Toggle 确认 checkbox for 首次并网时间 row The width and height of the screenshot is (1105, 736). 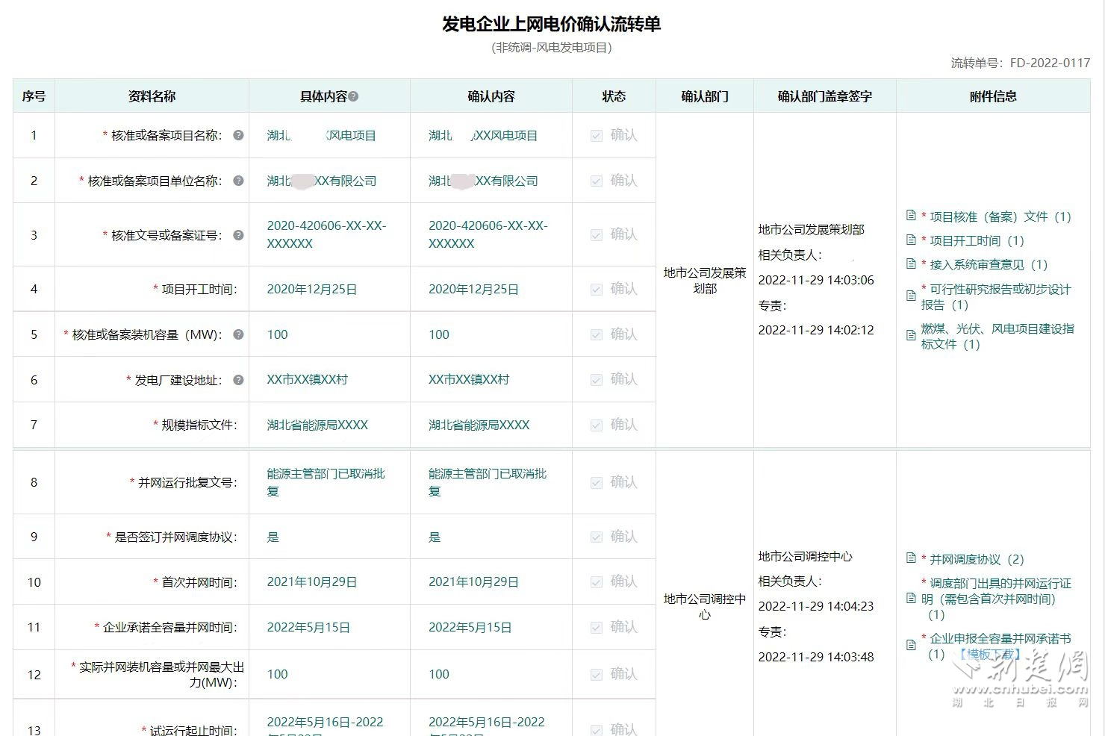(x=597, y=582)
